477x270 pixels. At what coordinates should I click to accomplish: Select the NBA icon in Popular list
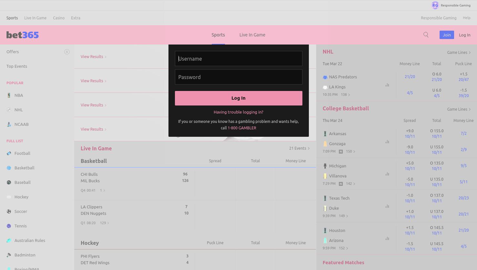(x=9, y=95)
